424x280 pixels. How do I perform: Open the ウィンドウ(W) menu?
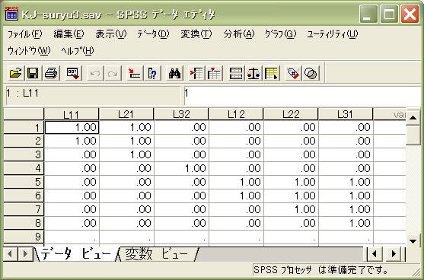point(29,50)
